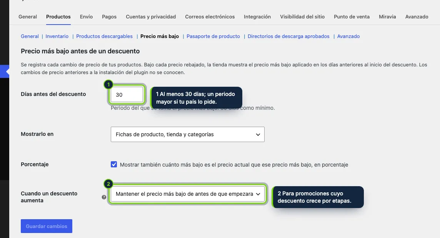The height and width of the screenshot is (238, 440).
Task: Open the Mostrarlo en dropdown
Action: [x=187, y=134]
